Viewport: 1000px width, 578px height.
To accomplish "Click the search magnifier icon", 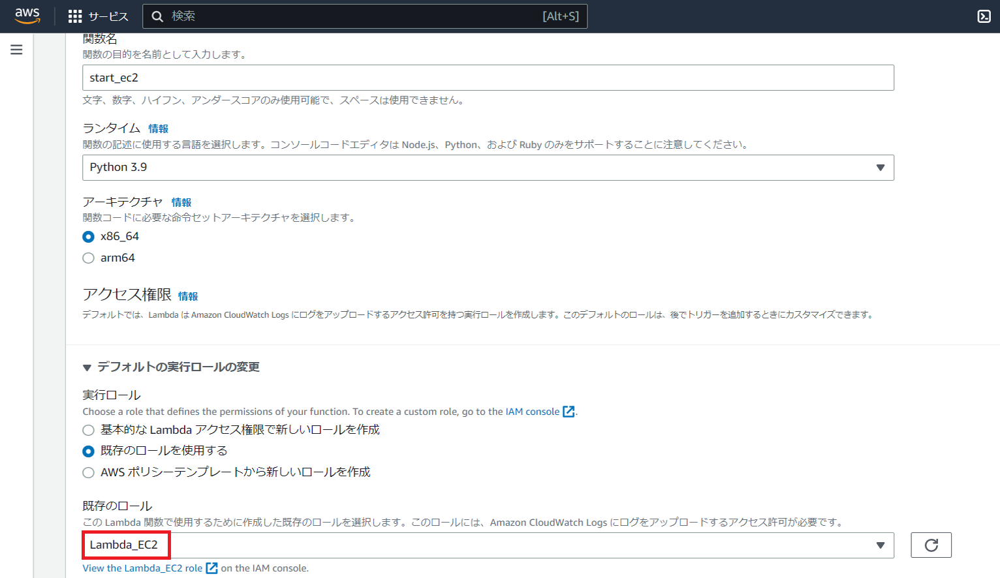I will coord(157,16).
